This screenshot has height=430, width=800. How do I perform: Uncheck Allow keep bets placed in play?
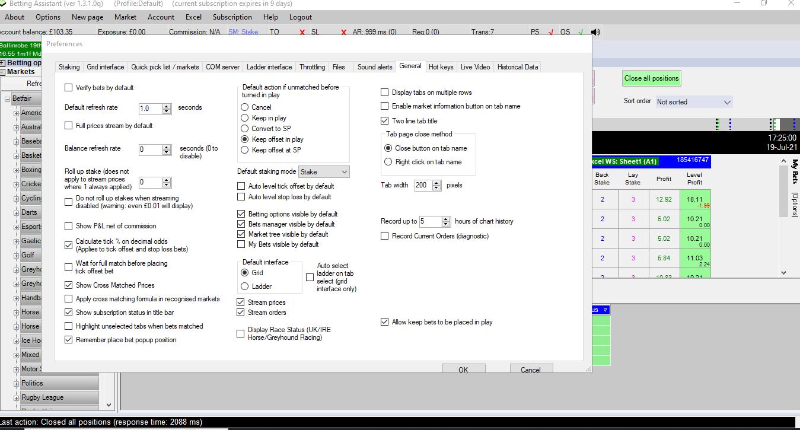385,322
